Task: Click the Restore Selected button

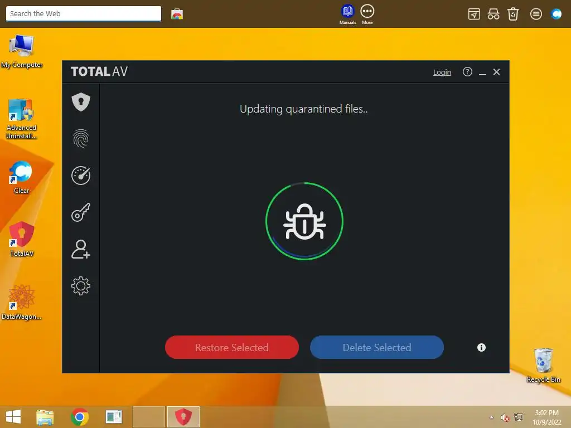Action: coord(232,347)
